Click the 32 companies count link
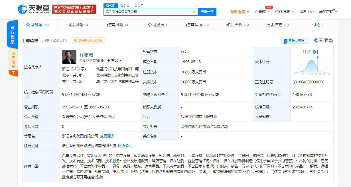351x187 pixels. point(90,61)
